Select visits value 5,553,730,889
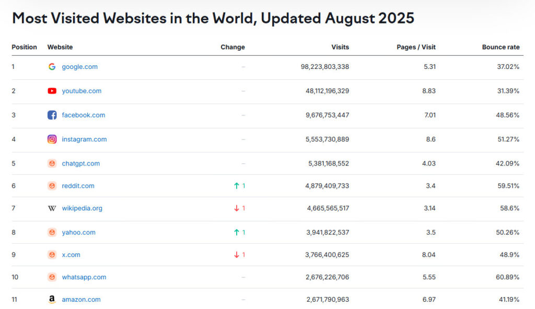The image size is (535, 309). click(327, 139)
